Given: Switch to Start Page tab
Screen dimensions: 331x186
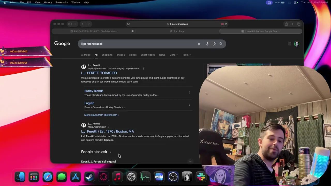Looking at the screenshot, I should pyautogui.click(x=177, y=31).
